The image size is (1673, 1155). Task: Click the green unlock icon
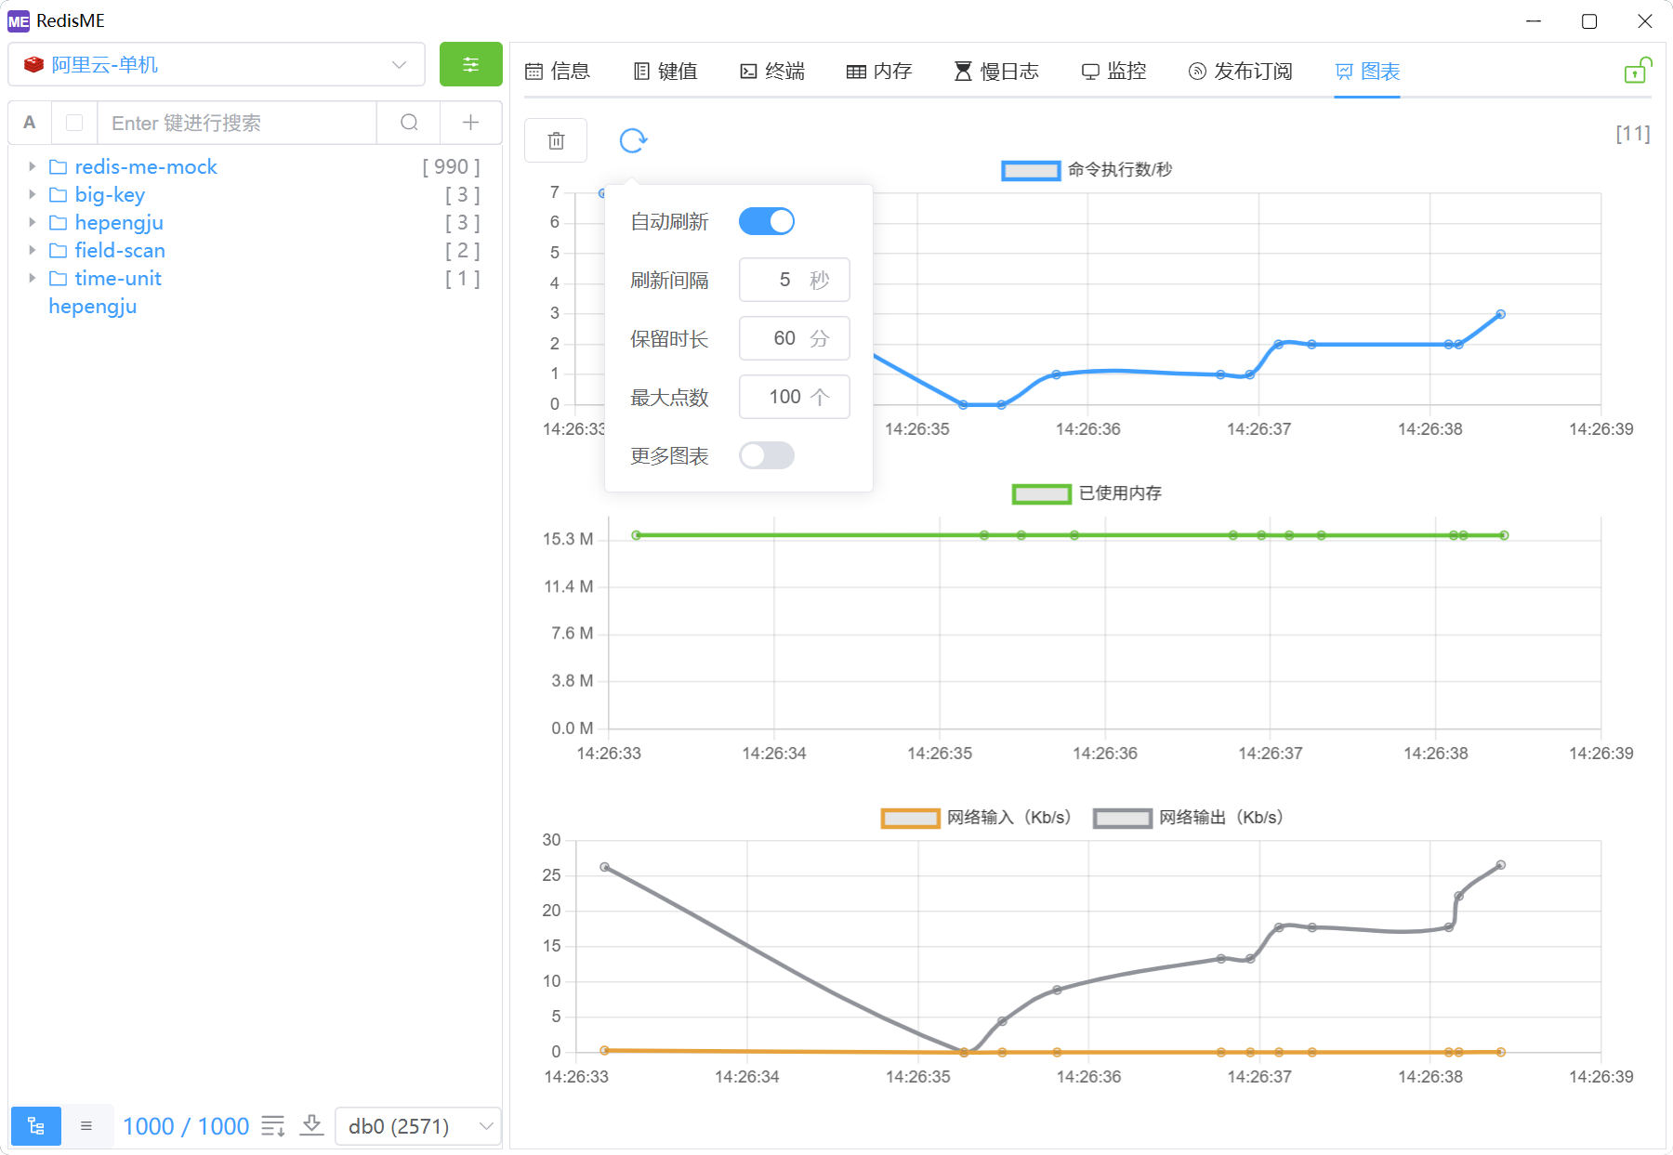click(1636, 71)
